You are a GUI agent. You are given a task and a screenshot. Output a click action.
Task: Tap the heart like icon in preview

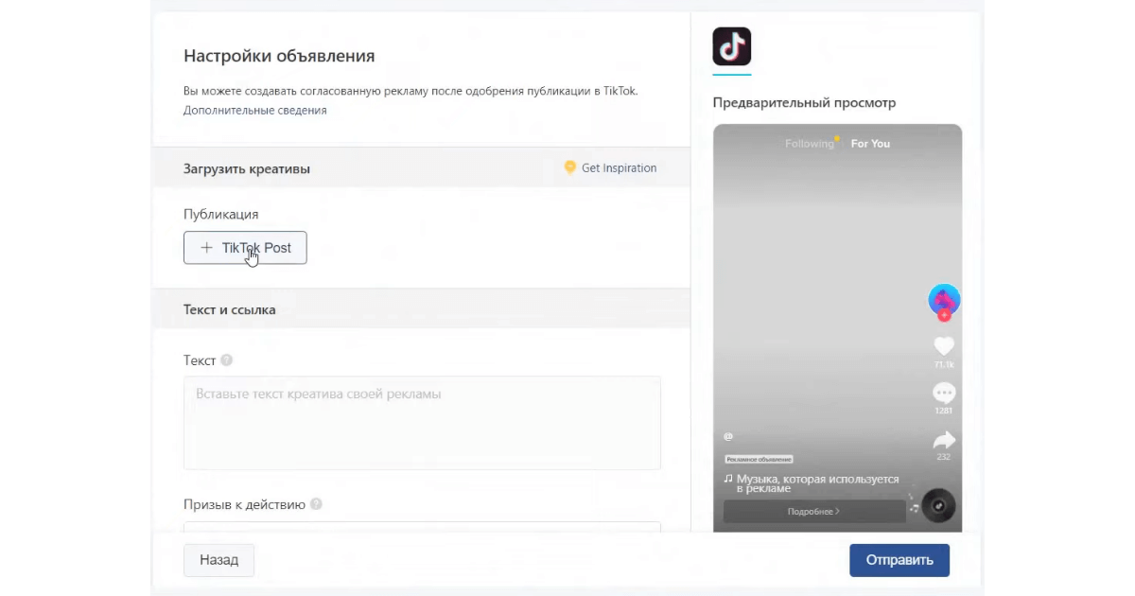click(x=943, y=346)
